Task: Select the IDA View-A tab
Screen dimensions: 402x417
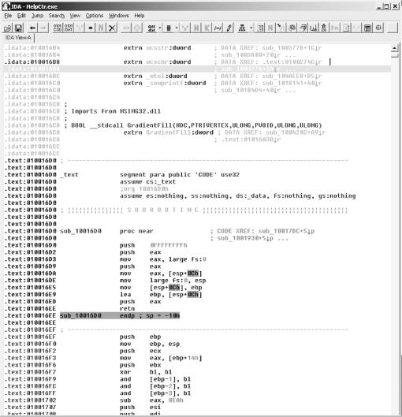Action: (x=18, y=38)
